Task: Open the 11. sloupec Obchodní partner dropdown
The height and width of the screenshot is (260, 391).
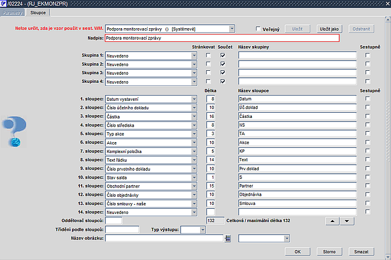Action: pyautogui.click(x=194, y=186)
